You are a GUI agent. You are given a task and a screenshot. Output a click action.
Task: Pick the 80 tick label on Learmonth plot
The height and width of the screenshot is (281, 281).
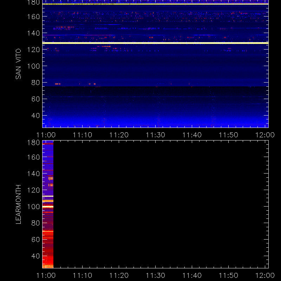pos(35,223)
